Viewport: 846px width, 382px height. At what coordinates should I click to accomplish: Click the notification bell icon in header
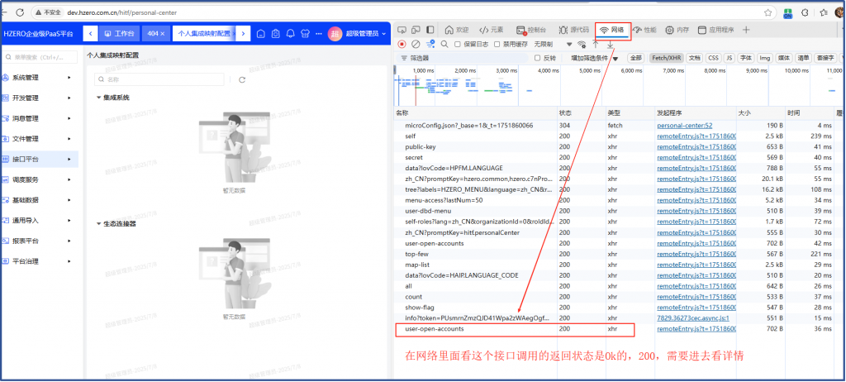click(290, 34)
